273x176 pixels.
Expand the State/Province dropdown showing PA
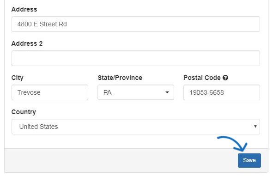[136, 92]
